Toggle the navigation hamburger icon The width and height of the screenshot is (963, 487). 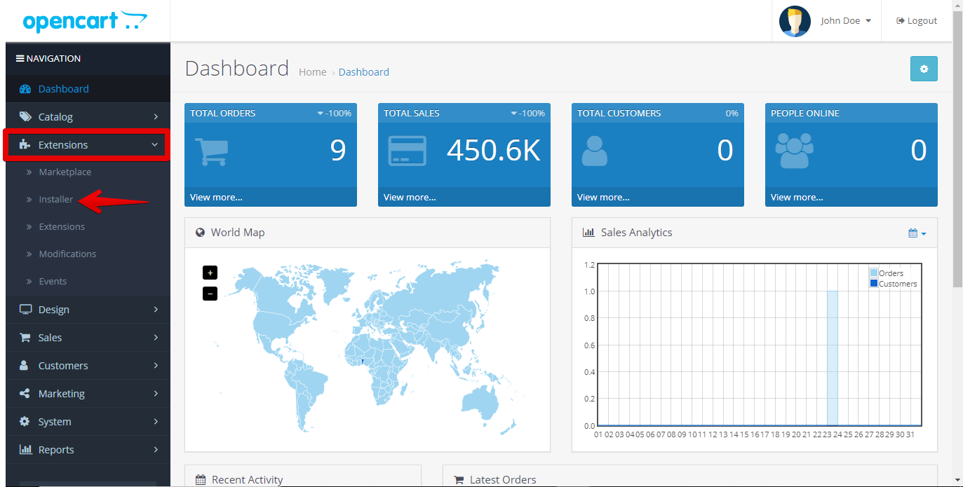(20, 59)
